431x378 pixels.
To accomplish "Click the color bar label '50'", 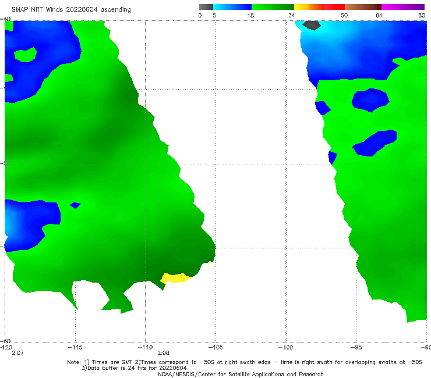I will (x=344, y=15).
